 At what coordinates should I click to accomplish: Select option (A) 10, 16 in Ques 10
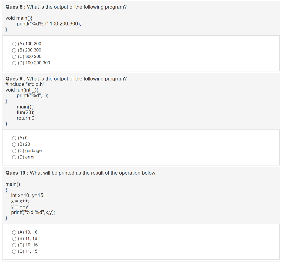point(14,232)
